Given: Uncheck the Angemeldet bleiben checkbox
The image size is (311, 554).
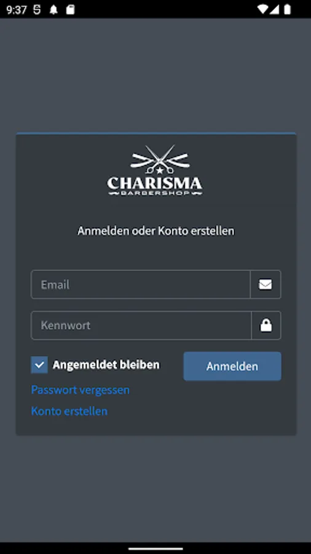Looking at the screenshot, I should [x=39, y=364].
